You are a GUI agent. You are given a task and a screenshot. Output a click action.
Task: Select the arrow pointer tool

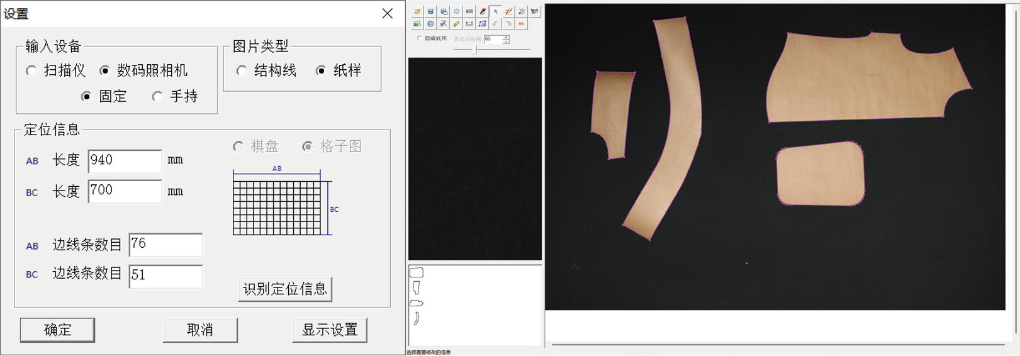[495, 11]
